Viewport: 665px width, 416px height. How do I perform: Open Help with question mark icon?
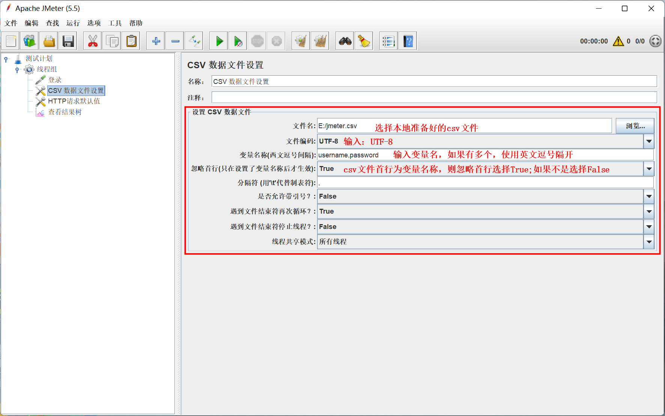coord(408,41)
